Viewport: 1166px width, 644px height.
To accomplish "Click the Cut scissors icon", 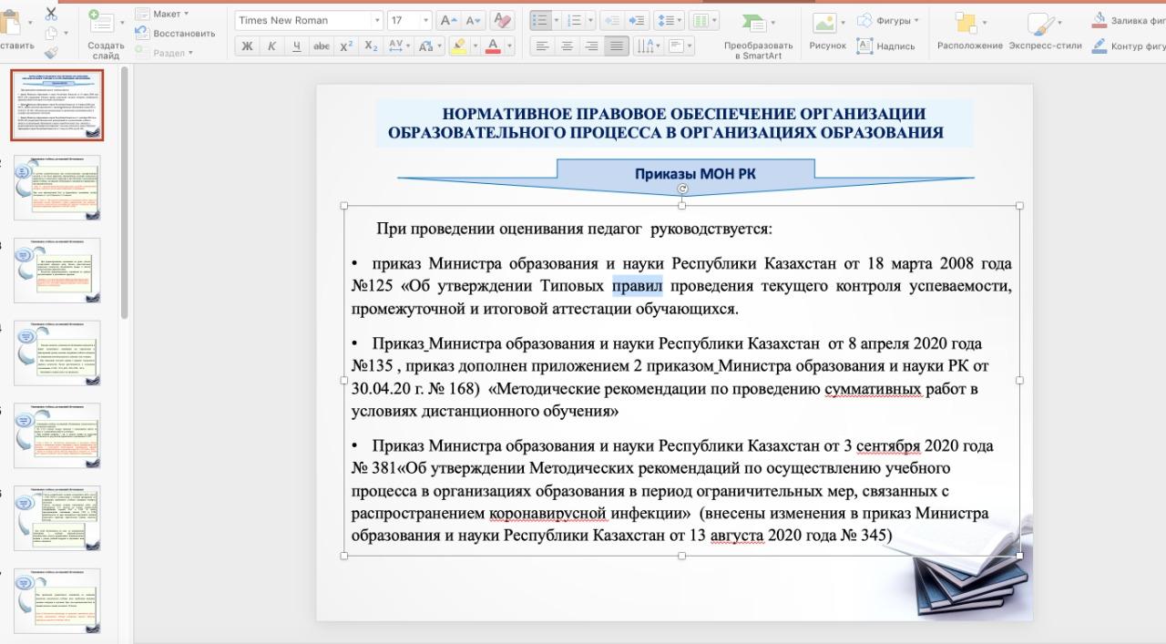I will pos(50,14).
